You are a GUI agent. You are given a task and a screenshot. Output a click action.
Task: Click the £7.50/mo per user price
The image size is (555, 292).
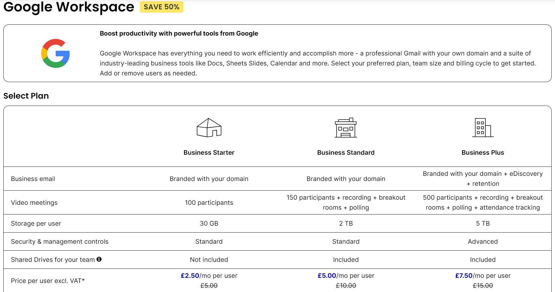coord(483,276)
